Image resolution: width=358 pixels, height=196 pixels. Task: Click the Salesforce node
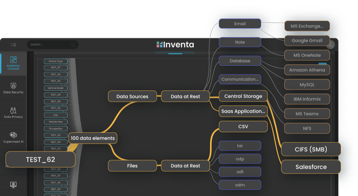pyautogui.click(x=311, y=167)
